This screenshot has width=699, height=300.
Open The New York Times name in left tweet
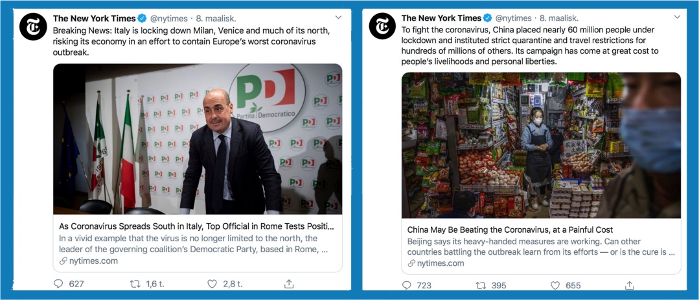94,18
